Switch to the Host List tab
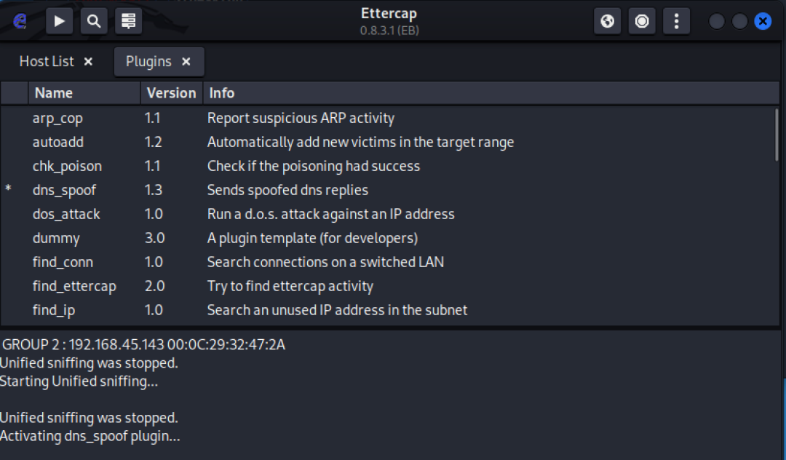The height and width of the screenshot is (460, 786). [47, 62]
